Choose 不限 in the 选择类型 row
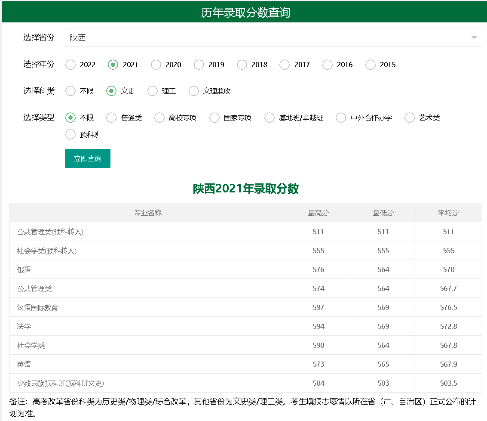Screen dimensions: 487x421 click(70, 118)
